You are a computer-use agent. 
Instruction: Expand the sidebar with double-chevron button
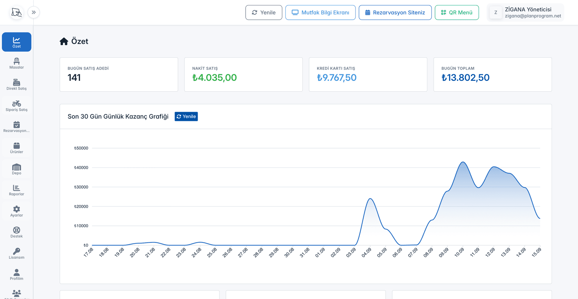tap(34, 12)
